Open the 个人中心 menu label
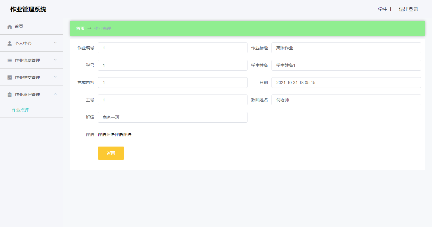The image size is (432, 227). (23, 43)
